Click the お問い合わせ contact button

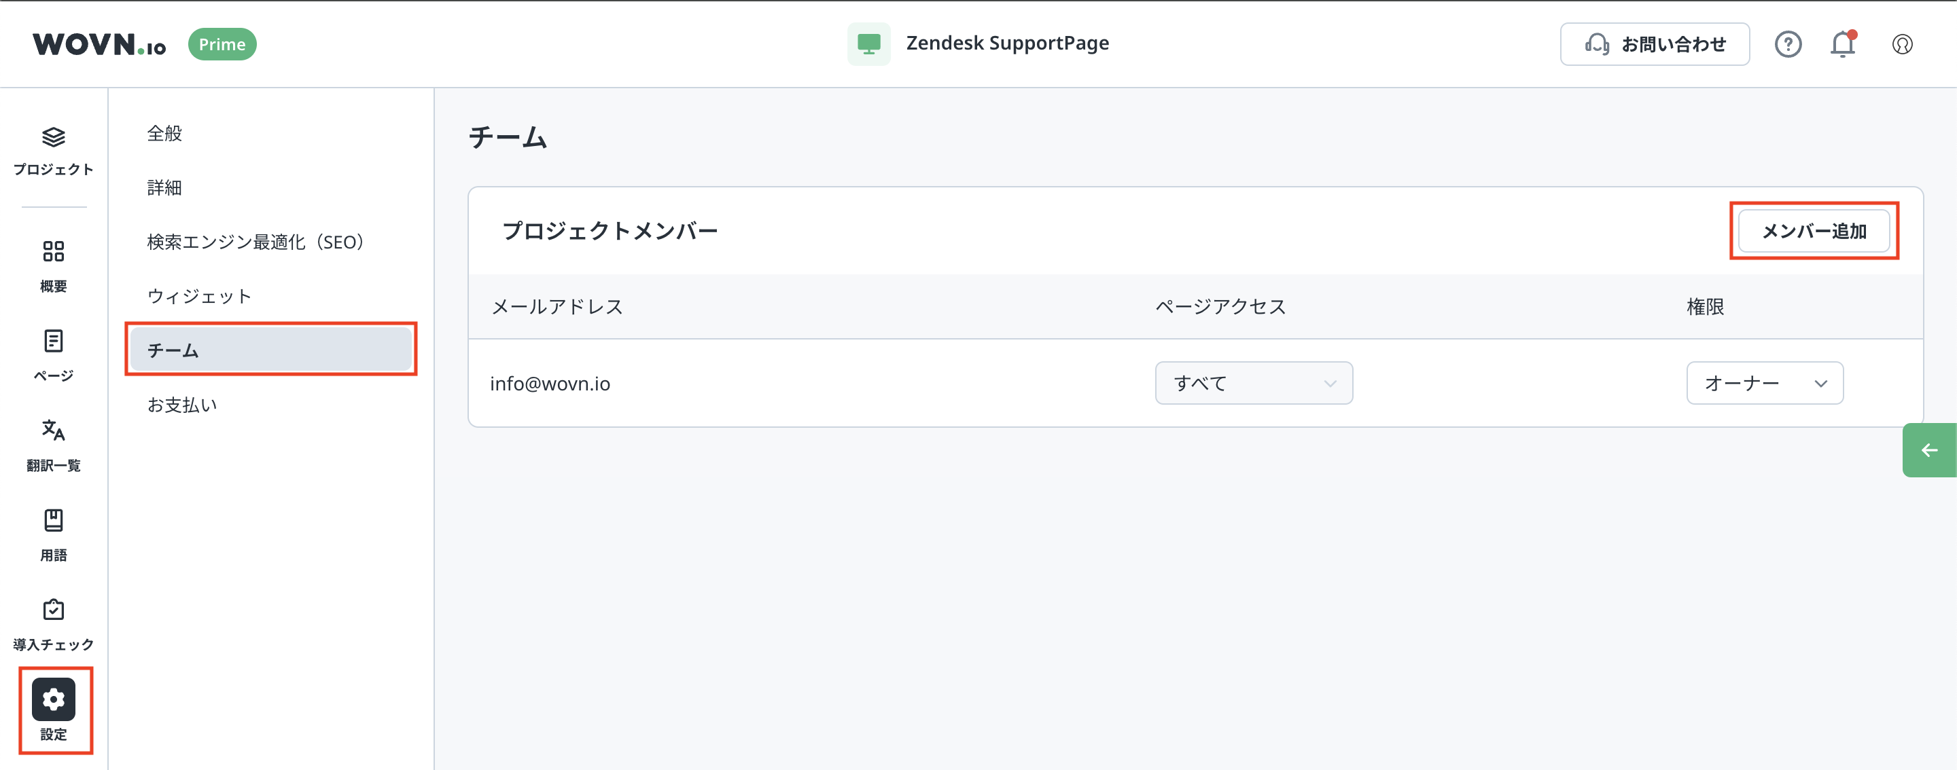[x=1655, y=44]
